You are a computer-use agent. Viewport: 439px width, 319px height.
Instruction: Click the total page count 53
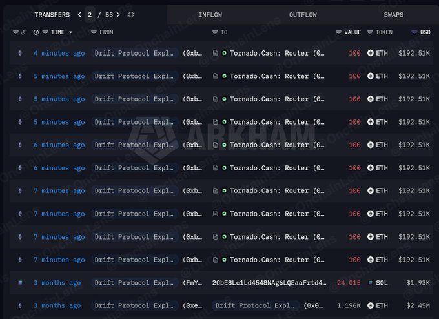[109, 15]
